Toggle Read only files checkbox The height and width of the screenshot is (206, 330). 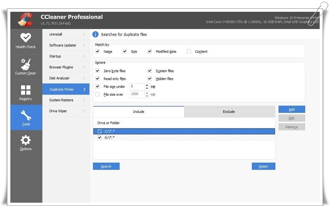click(x=97, y=78)
